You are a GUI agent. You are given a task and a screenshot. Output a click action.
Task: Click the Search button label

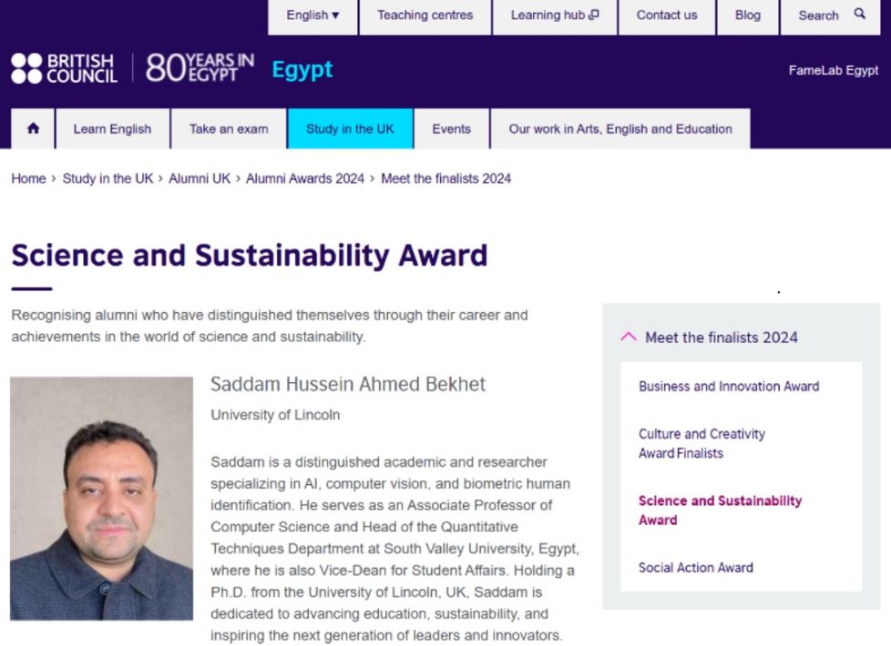(818, 15)
